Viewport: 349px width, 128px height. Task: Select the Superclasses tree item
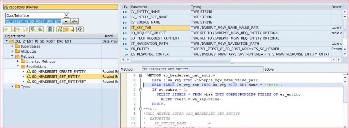click(x=30, y=47)
